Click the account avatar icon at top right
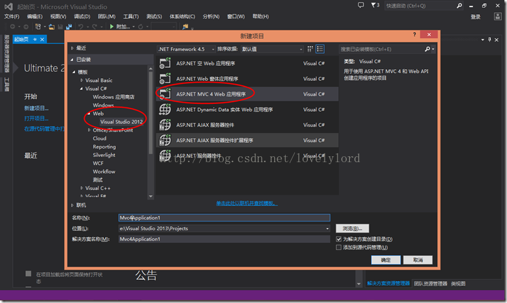This screenshot has height=303, width=507. coord(498,17)
